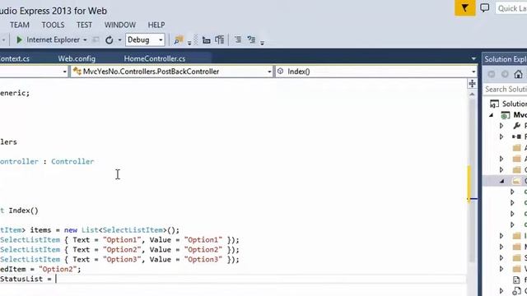Focus the Search Solution Explorer box
This screenshot has width=527, height=296.
click(x=505, y=90)
